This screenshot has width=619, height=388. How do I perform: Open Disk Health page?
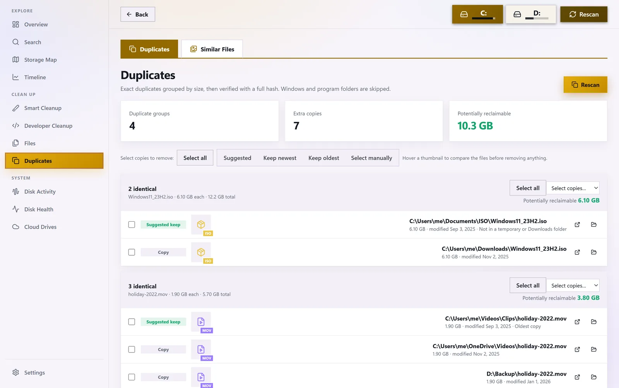pos(54,209)
